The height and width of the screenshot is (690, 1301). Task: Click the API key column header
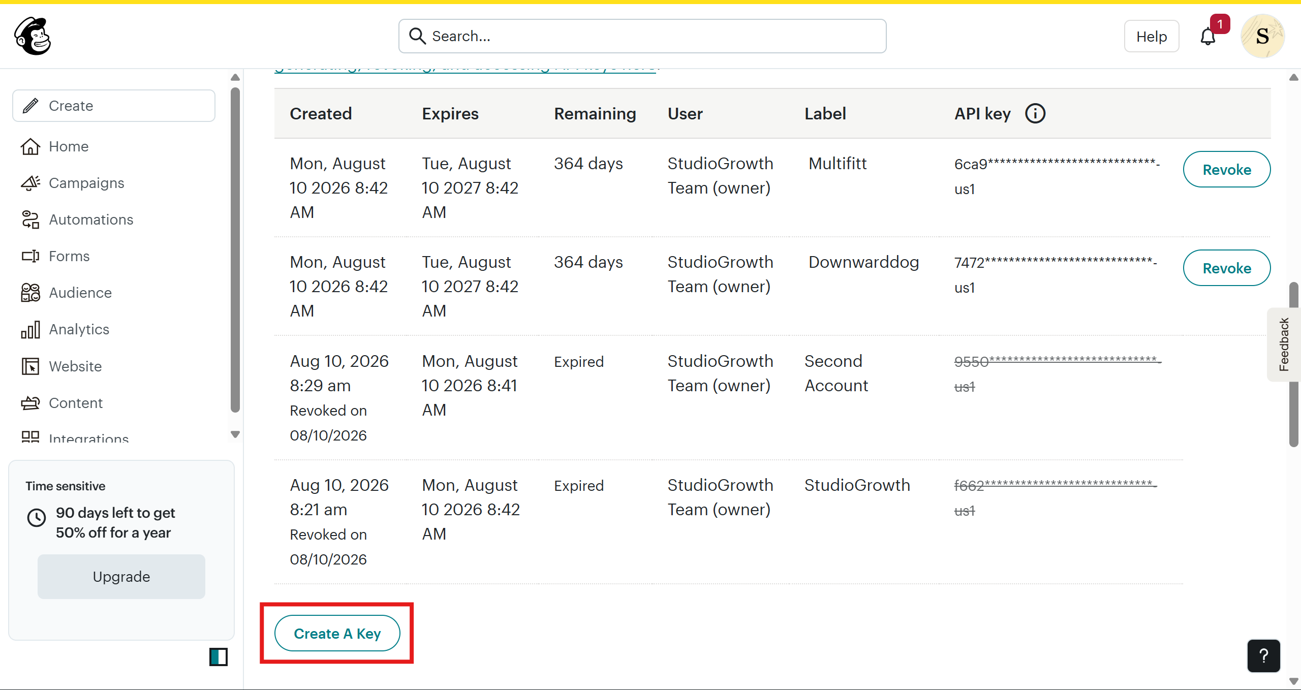click(982, 113)
